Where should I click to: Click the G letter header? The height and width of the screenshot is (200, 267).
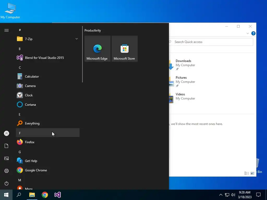tap(20, 152)
